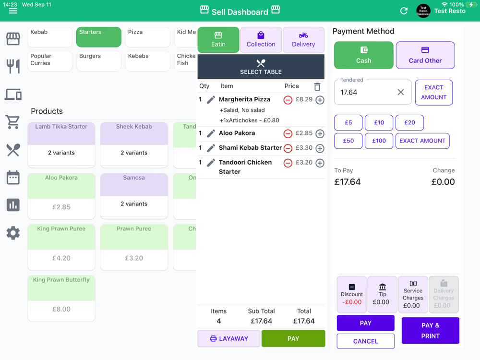Click the green PAY button
Screen dimensions: 480x360
point(293,338)
